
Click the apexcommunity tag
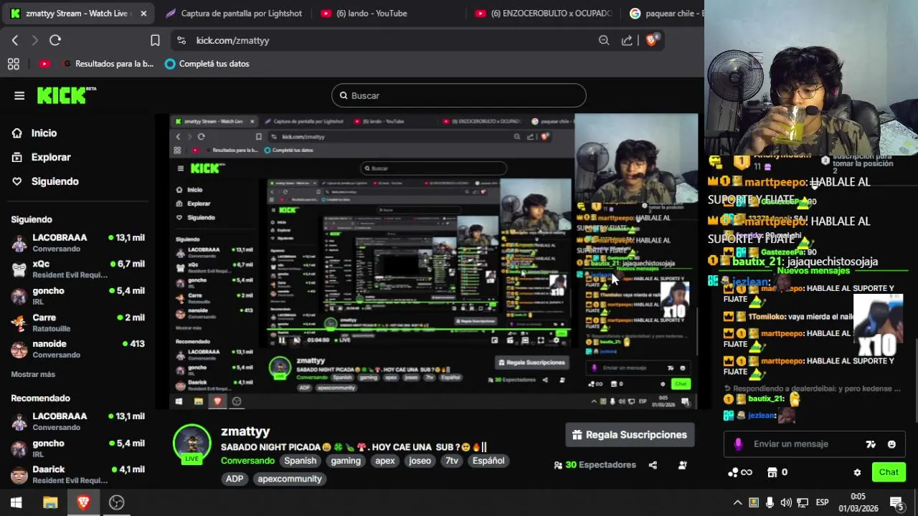(x=290, y=479)
